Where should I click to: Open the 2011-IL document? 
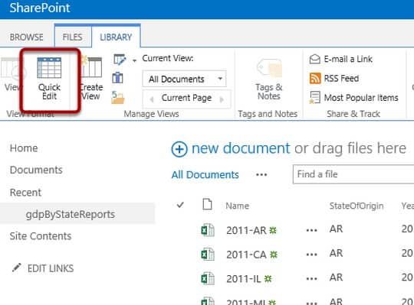coord(244,279)
